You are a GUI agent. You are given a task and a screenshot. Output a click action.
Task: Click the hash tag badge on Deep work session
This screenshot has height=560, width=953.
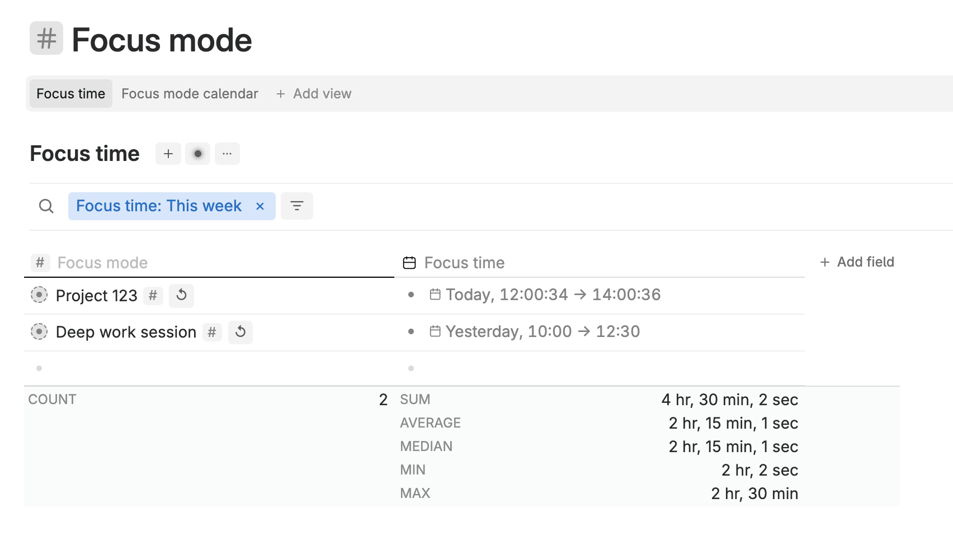point(212,332)
